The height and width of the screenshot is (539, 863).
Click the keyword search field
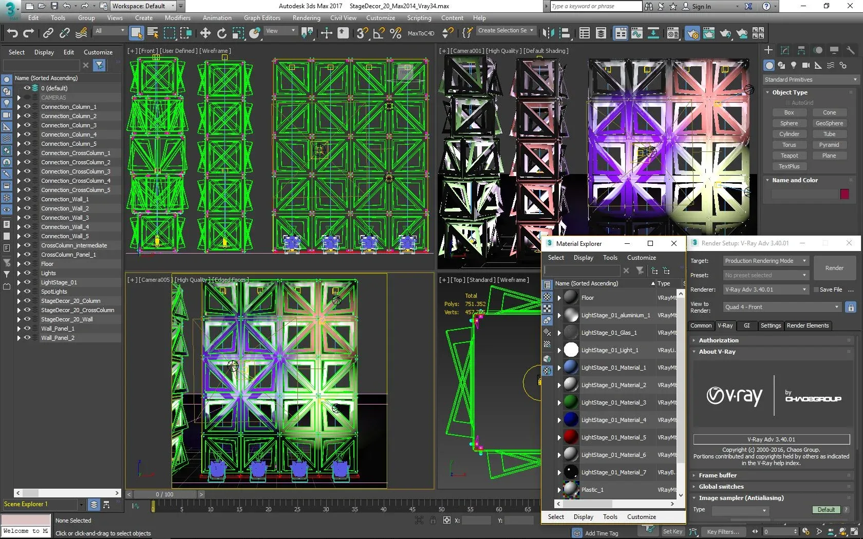click(x=596, y=6)
